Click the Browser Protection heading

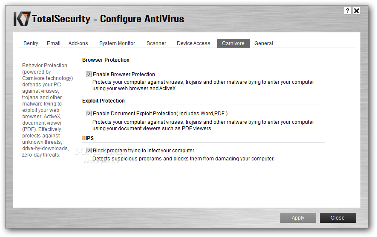coord(106,60)
